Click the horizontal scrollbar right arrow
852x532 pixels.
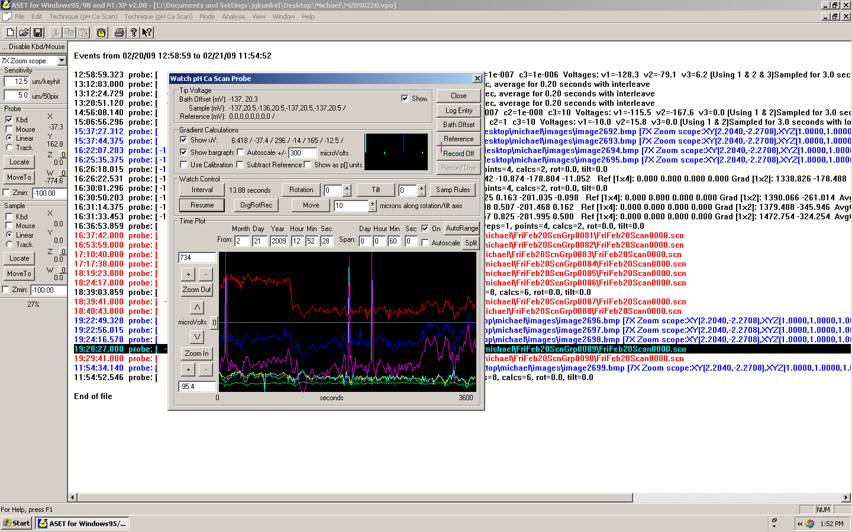846,497
